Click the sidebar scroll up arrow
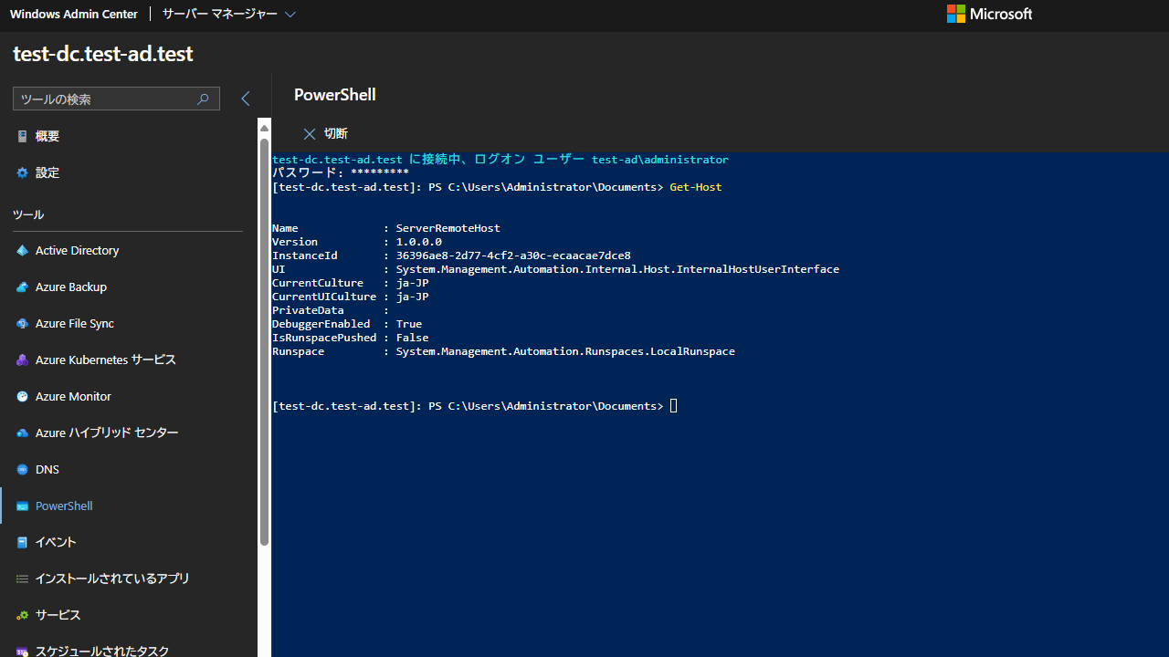Image resolution: width=1169 pixels, height=657 pixels. [x=264, y=128]
